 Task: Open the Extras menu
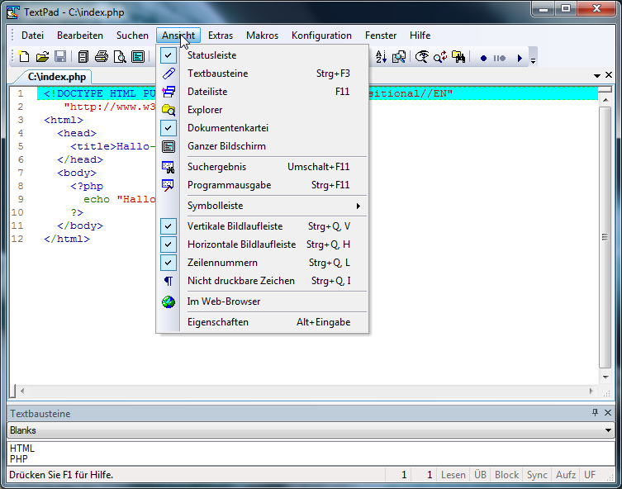[221, 36]
